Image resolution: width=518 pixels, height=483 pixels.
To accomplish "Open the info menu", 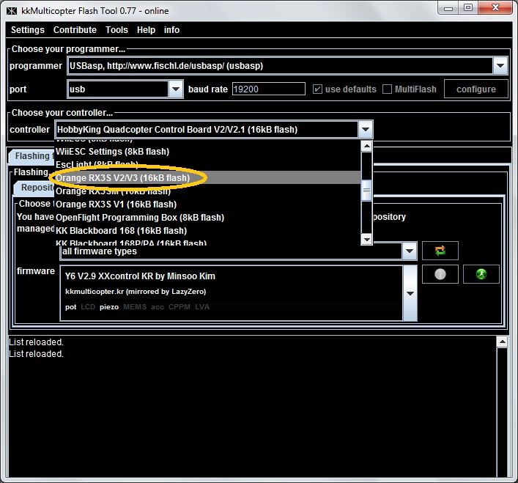I will click(171, 30).
